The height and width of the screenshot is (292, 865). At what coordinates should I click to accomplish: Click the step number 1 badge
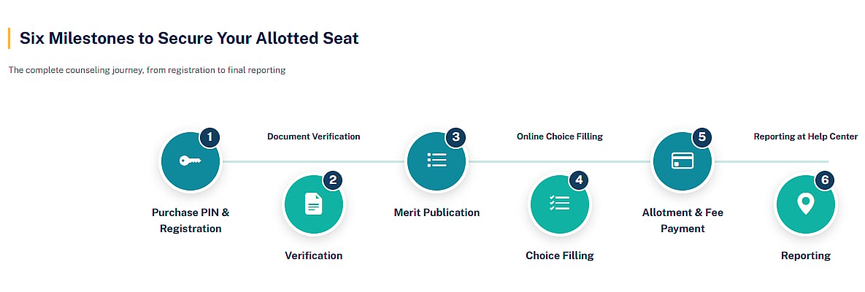[209, 137]
